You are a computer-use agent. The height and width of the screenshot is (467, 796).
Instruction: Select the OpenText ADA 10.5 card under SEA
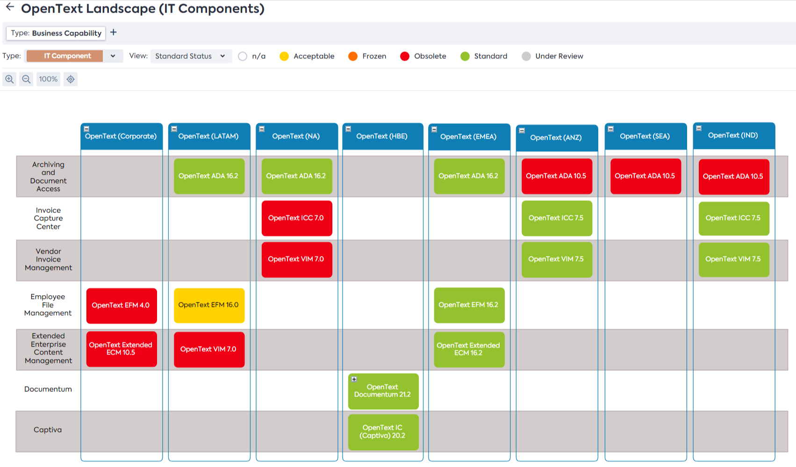click(x=645, y=176)
